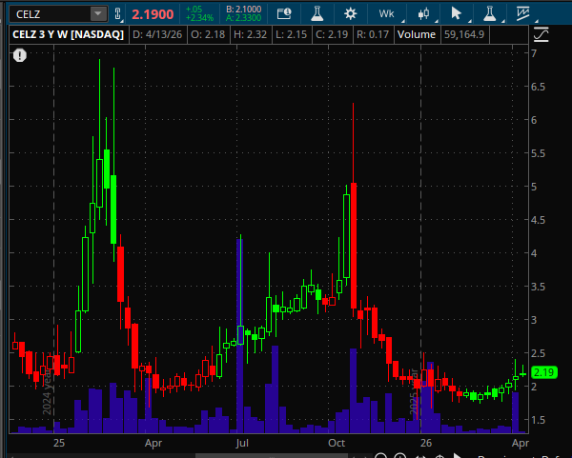The height and width of the screenshot is (458, 572).
Task: Click the 25 year label on time axis
Action: [x=59, y=443]
